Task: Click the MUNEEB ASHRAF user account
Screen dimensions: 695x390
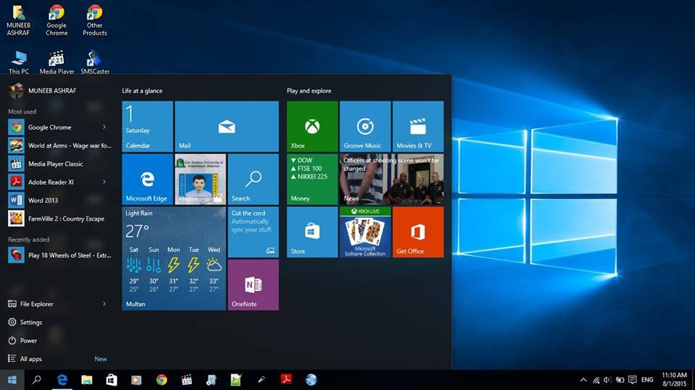Action: 43,90
